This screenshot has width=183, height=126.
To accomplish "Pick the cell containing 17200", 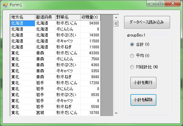I will point(90,83).
